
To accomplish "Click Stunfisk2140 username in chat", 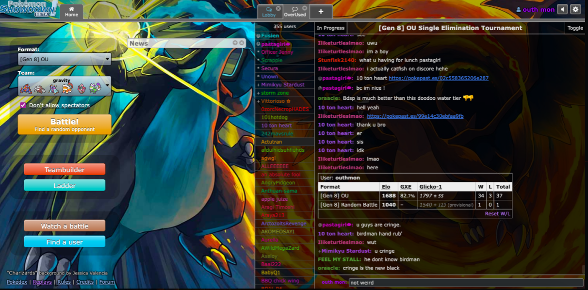I will [337, 60].
